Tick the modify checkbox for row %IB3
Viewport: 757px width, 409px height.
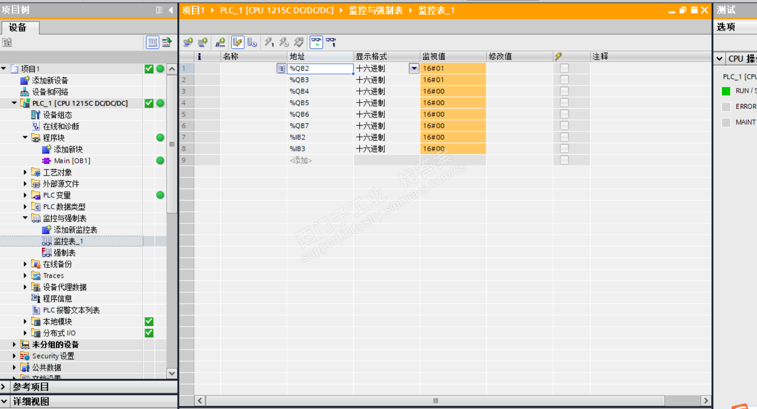click(x=564, y=148)
